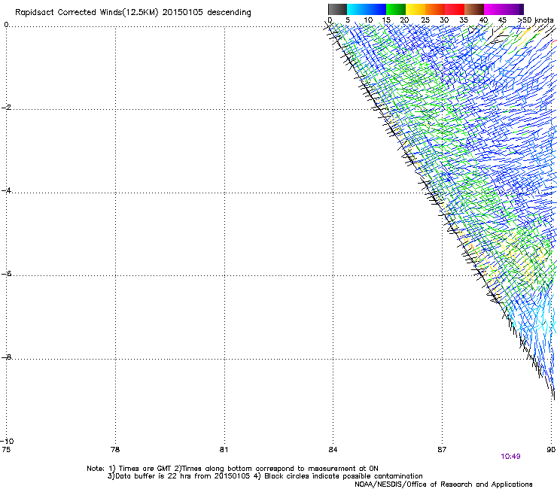Click the red 30-35 knots legend color
The width and height of the screenshot is (557, 489).
click(x=455, y=9)
